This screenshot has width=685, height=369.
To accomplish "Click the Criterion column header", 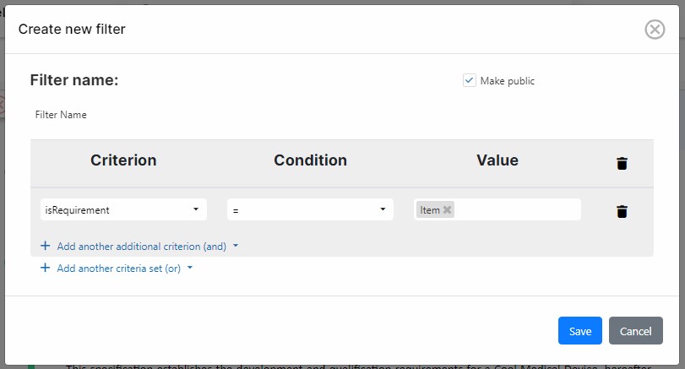I will tap(123, 160).
